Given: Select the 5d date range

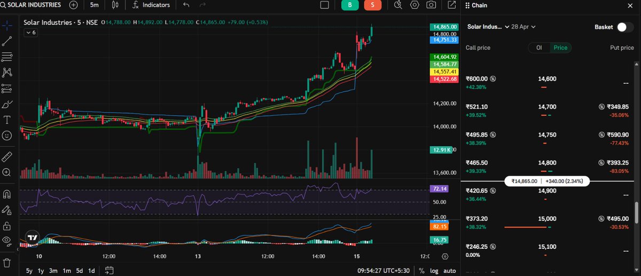Looking at the screenshot, I should pos(79,271).
